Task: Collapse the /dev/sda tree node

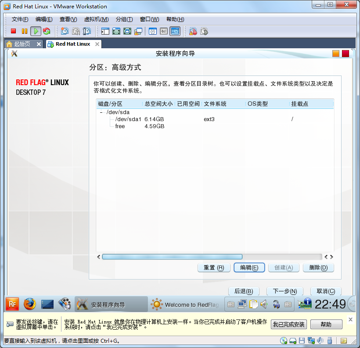Action: [x=101, y=112]
